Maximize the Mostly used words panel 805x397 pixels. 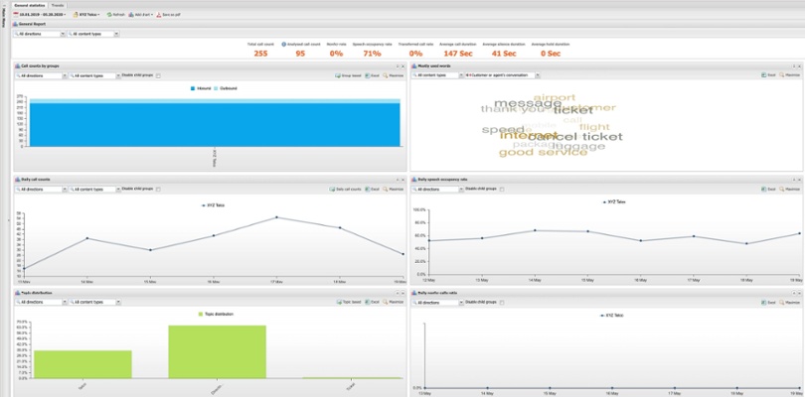click(x=789, y=75)
